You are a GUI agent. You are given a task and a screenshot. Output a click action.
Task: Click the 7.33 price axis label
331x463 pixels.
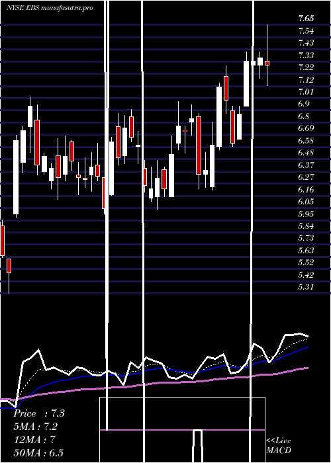[306, 55]
